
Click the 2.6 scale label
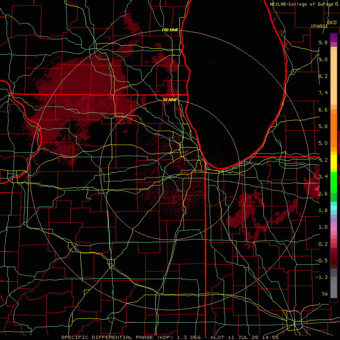(323, 194)
